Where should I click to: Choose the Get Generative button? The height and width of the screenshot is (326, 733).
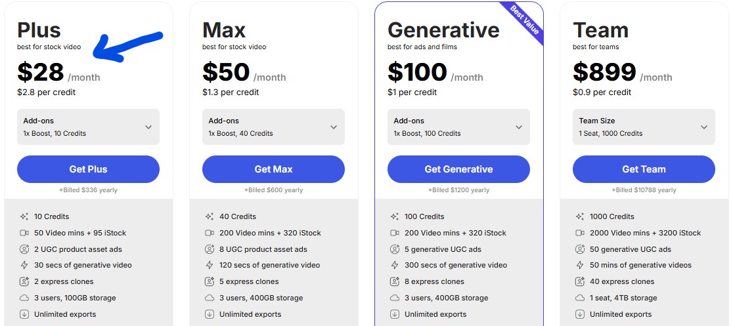(458, 169)
